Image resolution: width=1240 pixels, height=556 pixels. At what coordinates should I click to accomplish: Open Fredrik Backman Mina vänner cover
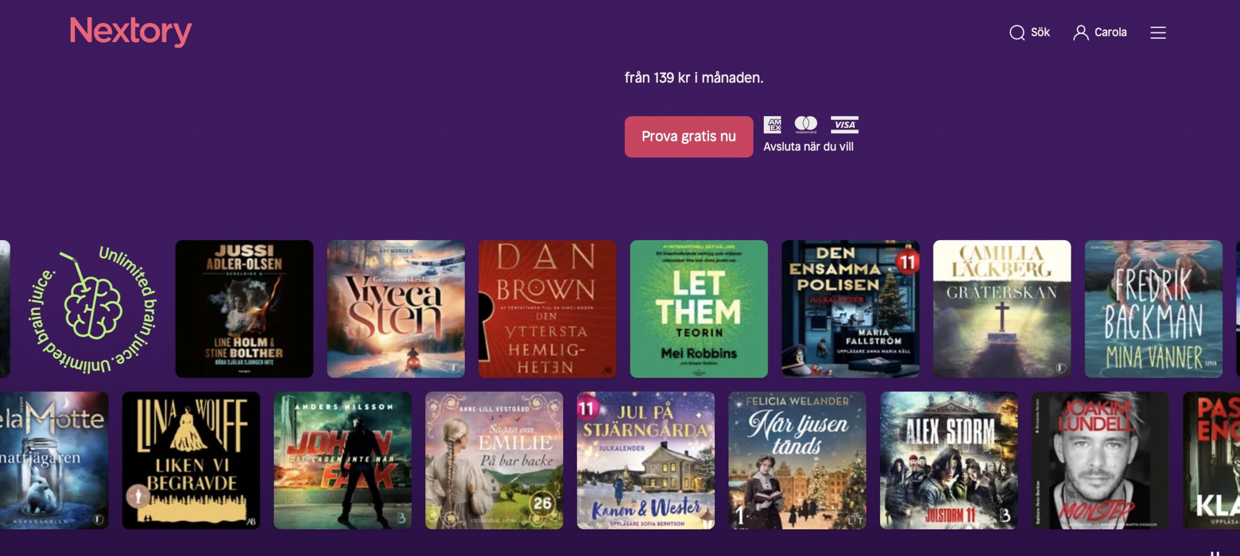pos(1154,309)
